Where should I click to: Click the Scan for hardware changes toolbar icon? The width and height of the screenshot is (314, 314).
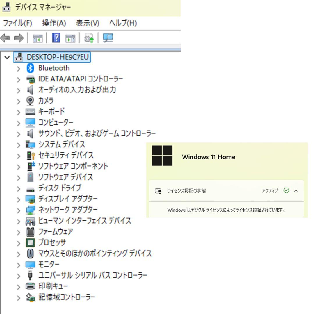click(89, 38)
